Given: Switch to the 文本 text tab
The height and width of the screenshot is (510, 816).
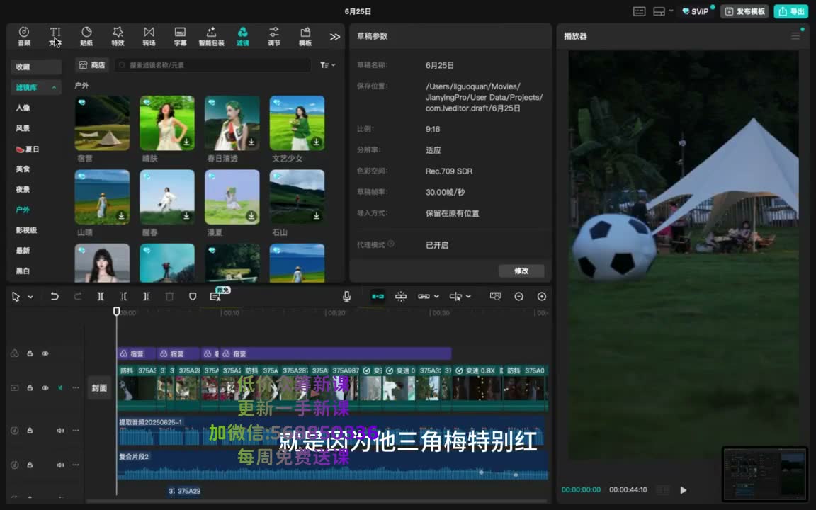Looking at the screenshot, I should point(55,36).
